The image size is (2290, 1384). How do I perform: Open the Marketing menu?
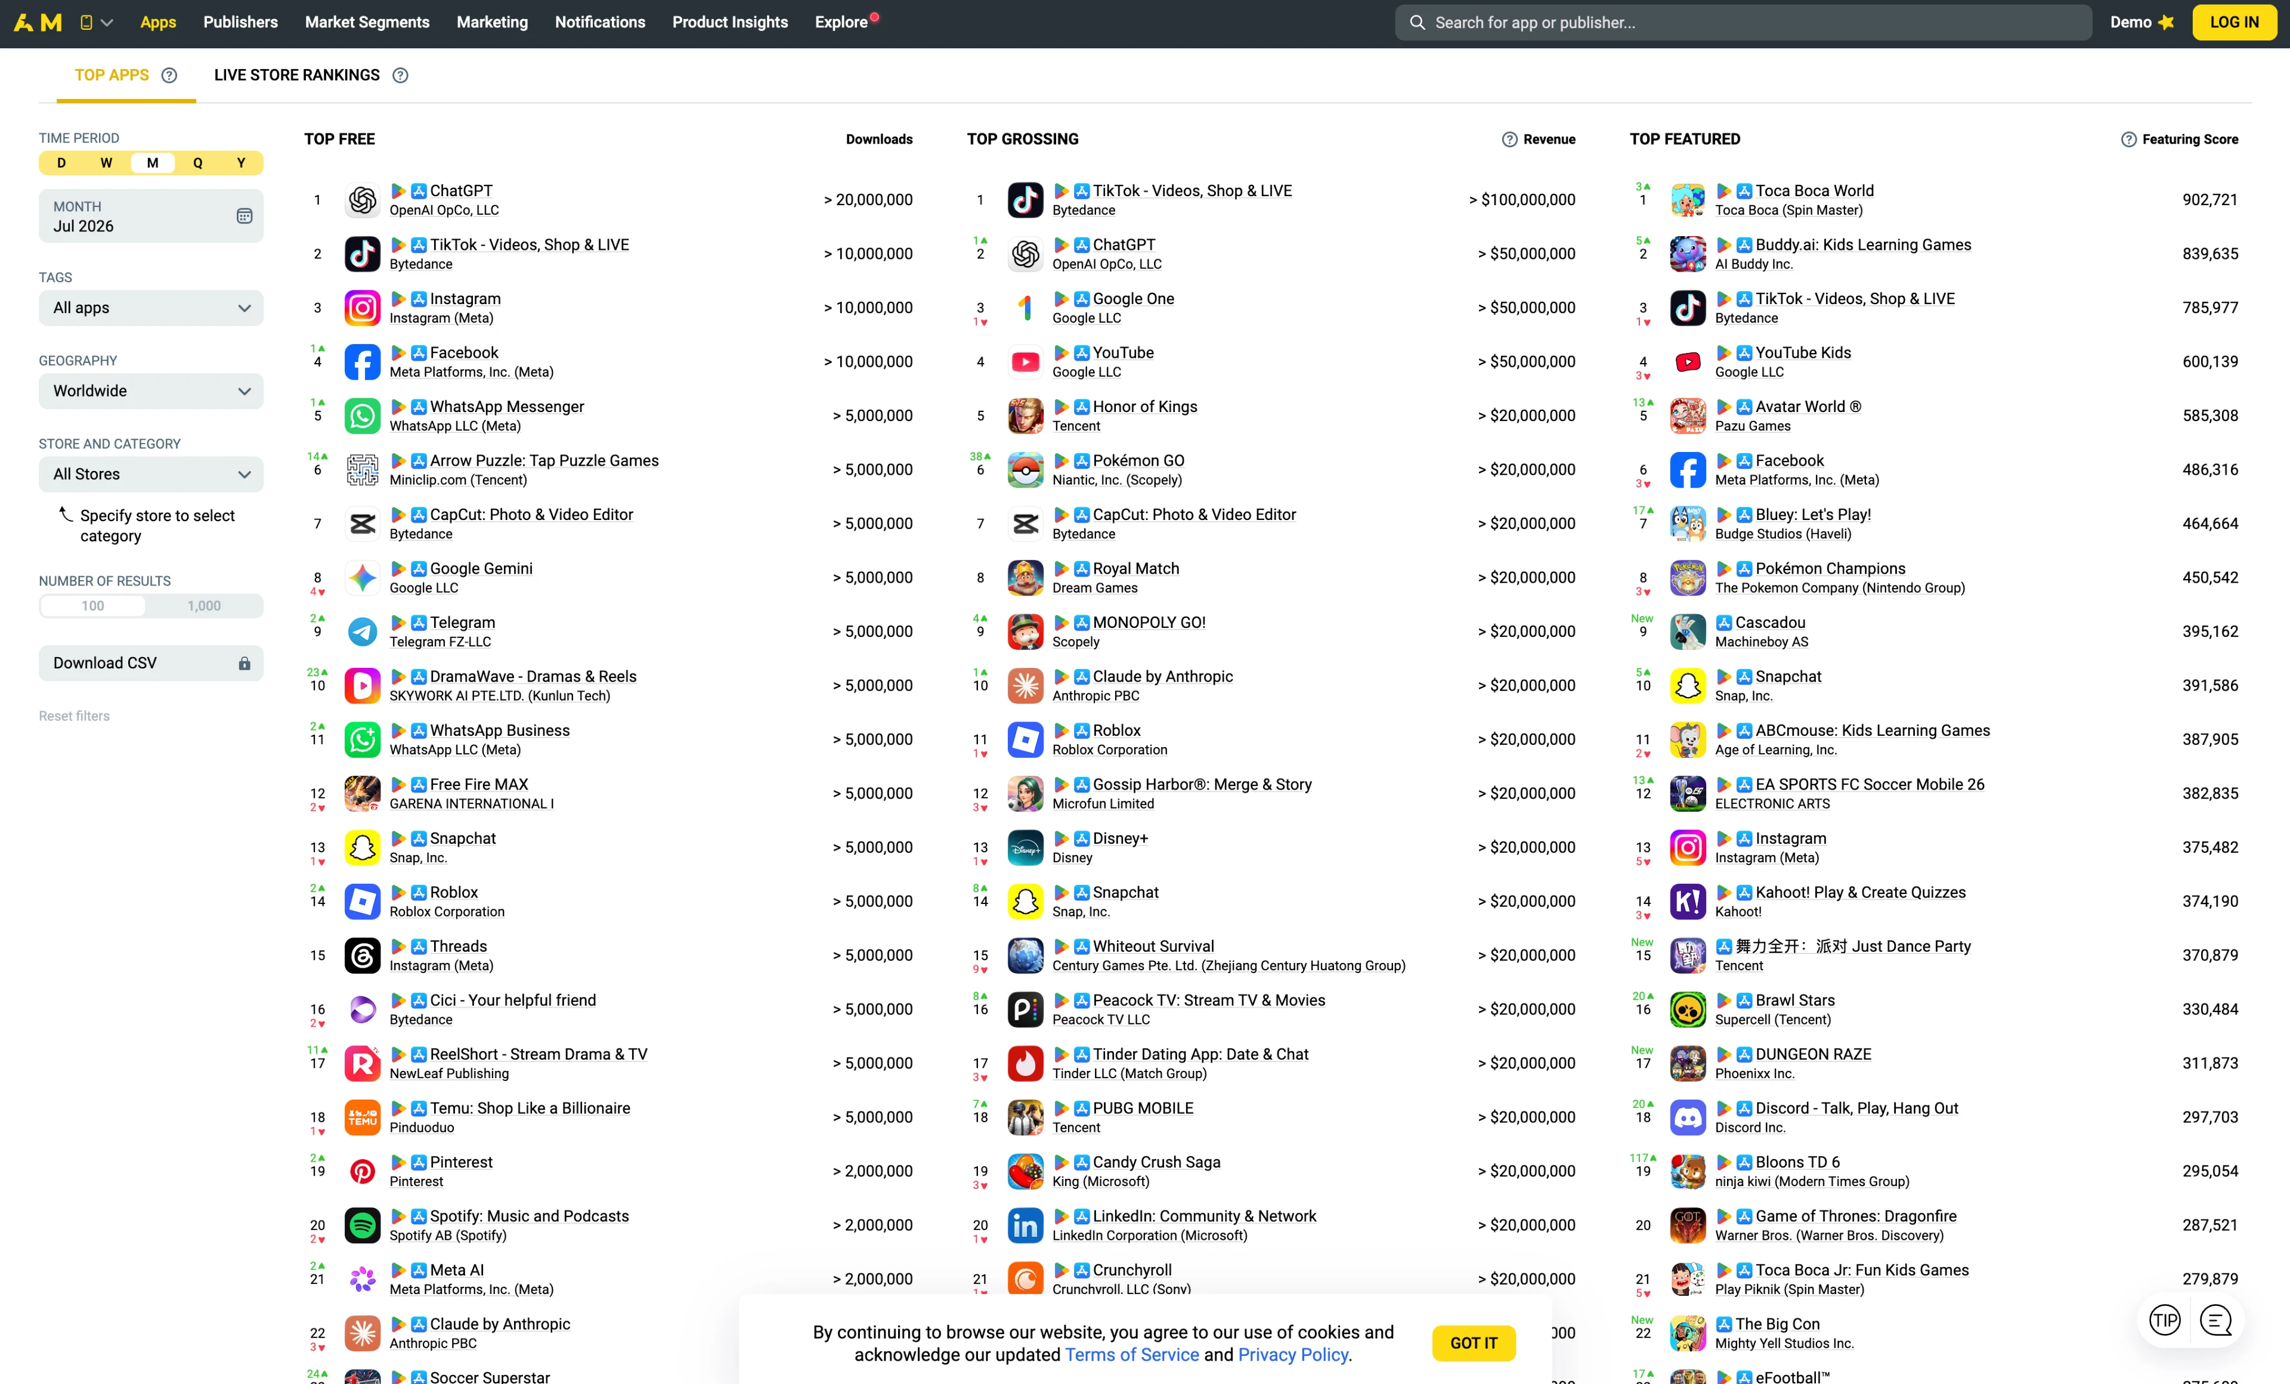point(493,22)
